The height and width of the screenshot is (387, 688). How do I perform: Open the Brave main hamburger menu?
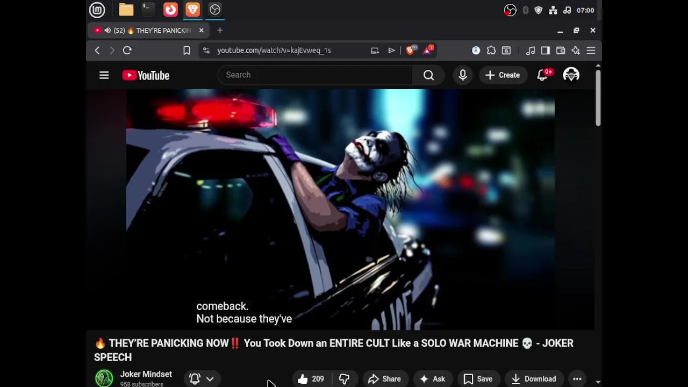pyautogui.click(x=591, y=51)
